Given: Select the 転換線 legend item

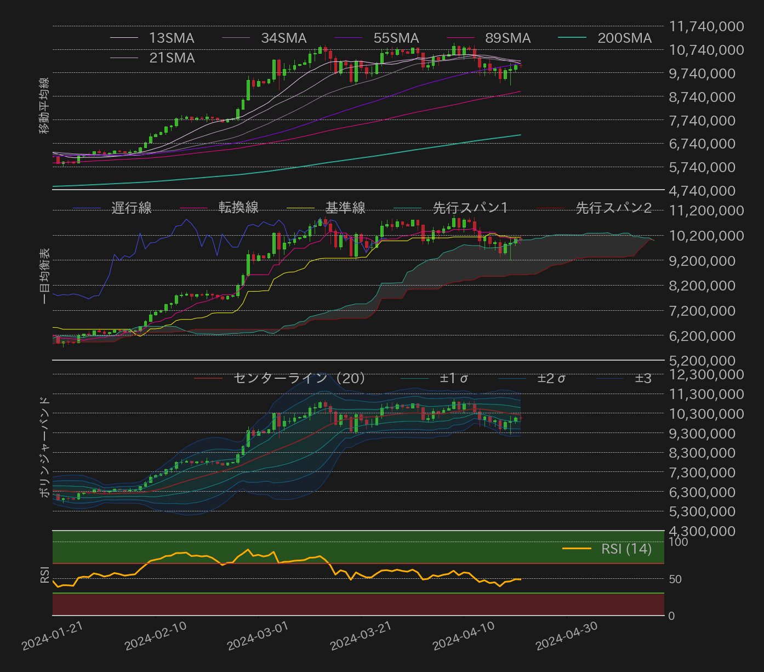Looking at the screenshot, I should coord(239,207).
